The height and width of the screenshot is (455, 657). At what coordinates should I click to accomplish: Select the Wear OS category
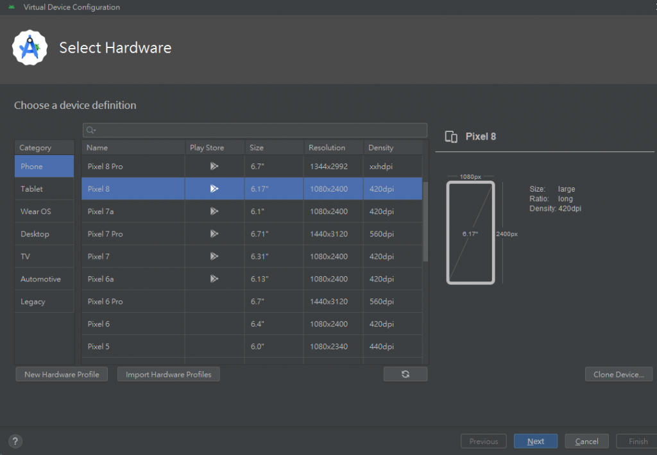click(x=44, y=211)
